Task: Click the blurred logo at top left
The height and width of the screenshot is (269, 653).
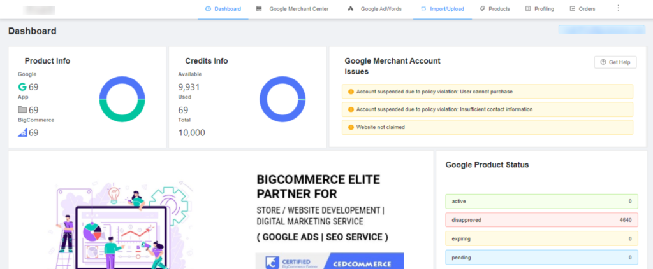Action: pyautogui.click(x=39, y=10)
